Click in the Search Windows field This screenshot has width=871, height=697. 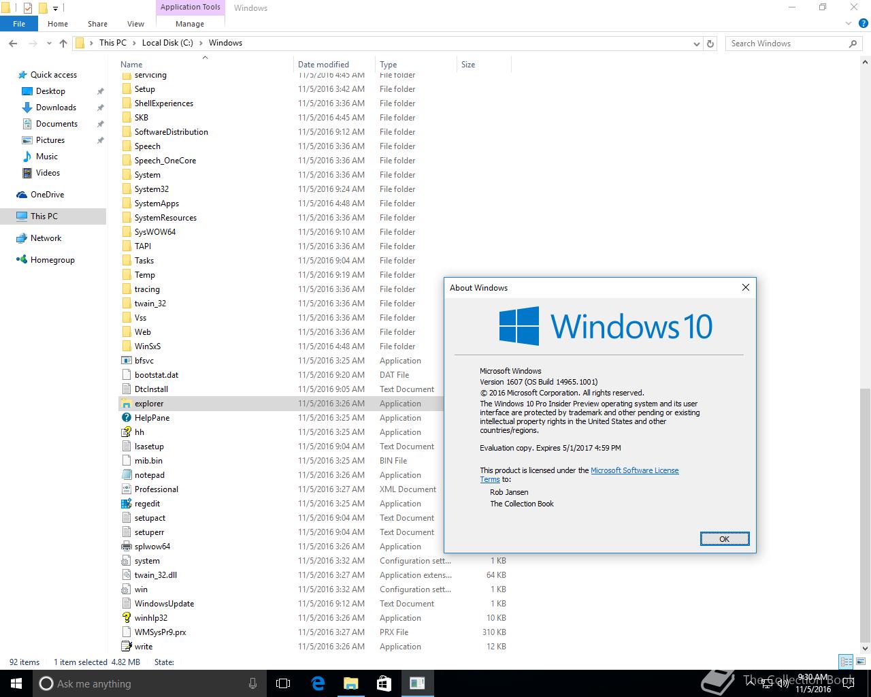click(x=793, y=44)
